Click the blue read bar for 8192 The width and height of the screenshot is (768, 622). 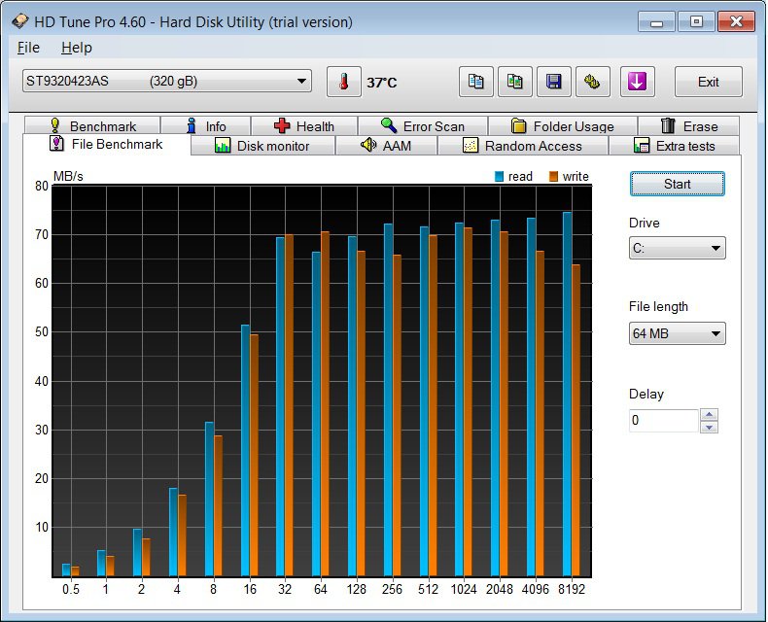click(567, 395)
